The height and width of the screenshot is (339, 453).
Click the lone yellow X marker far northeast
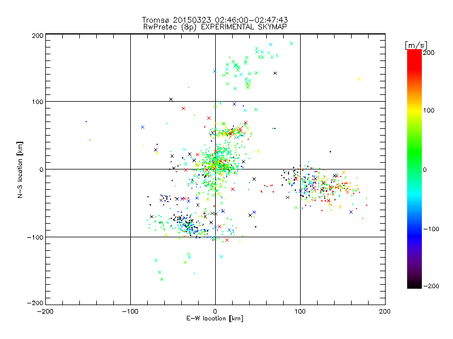click(x=359, y=79)
